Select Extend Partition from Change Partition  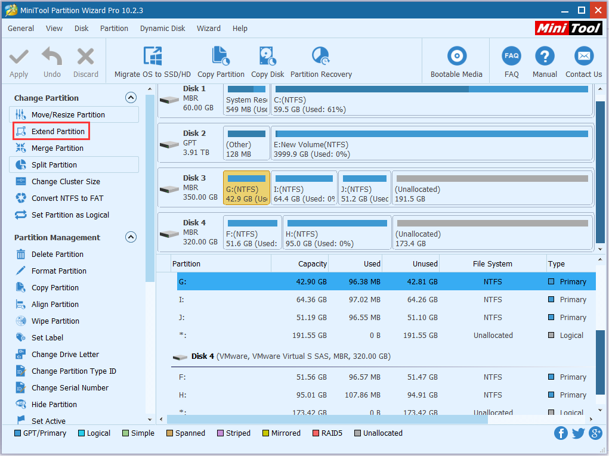point(51,131)
